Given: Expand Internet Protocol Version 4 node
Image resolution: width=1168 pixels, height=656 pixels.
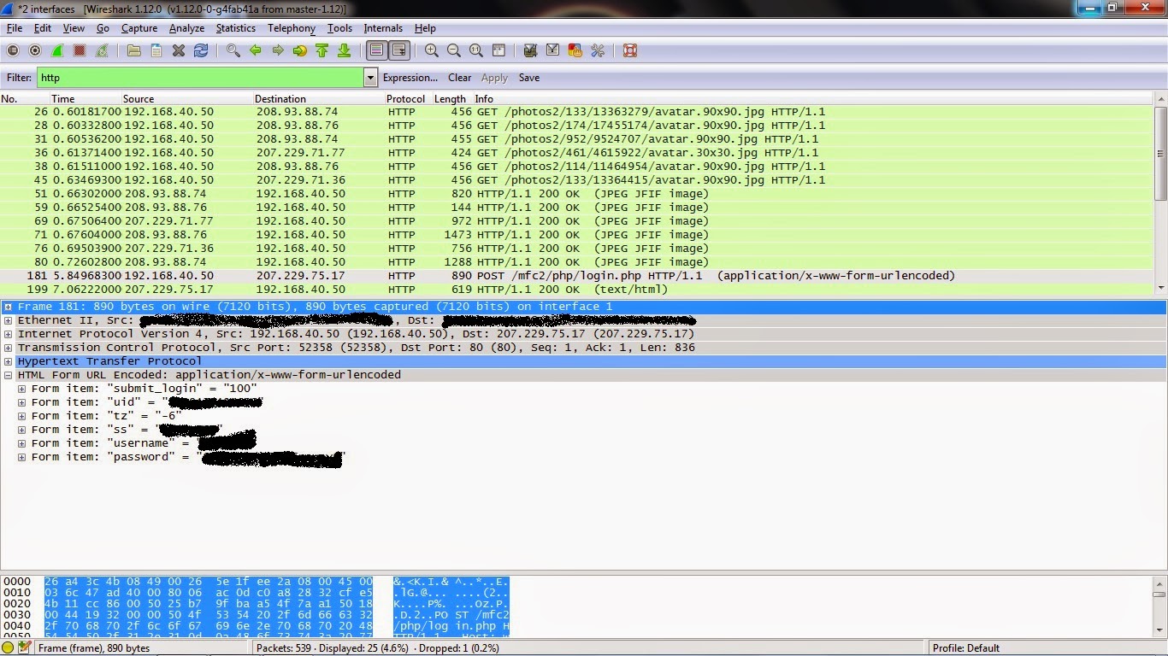Looking at the screenshot, I should 8,334.
